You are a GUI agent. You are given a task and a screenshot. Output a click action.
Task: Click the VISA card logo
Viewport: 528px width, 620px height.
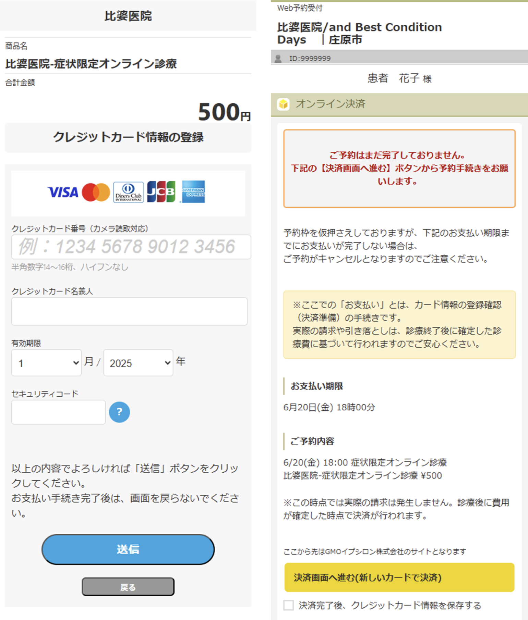pyautogui.click(x=63, y=192)
